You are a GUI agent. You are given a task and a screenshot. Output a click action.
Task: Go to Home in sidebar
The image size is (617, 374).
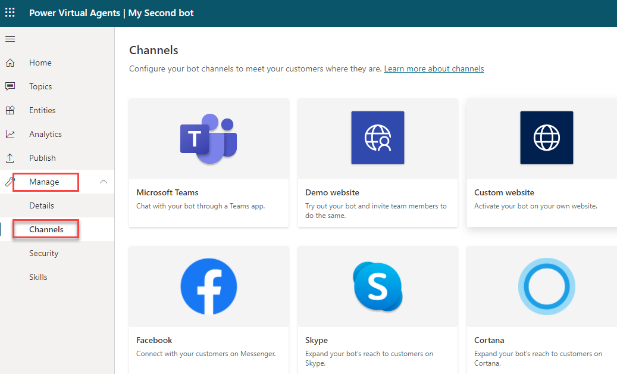[40, 63]
